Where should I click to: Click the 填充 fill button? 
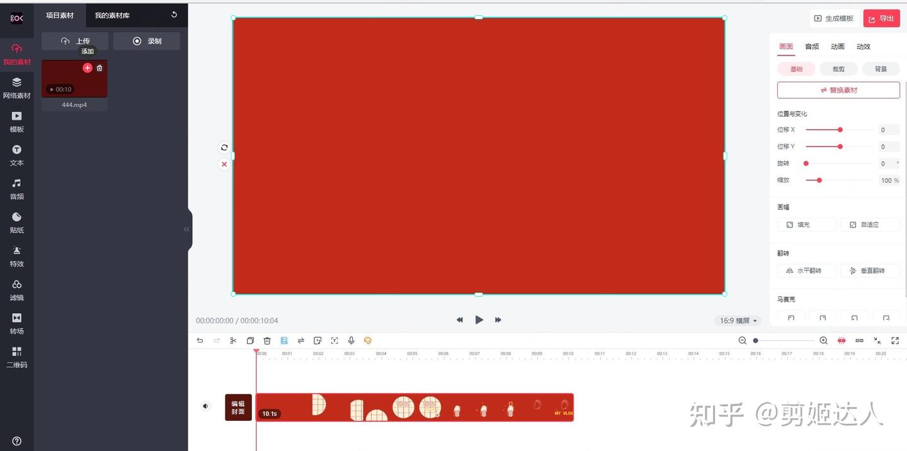click(807, 224)
